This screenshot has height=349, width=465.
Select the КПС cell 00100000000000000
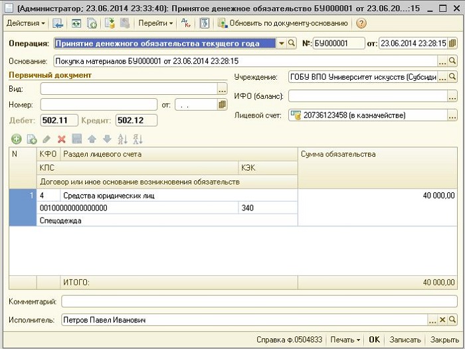[x=138, y=208]
